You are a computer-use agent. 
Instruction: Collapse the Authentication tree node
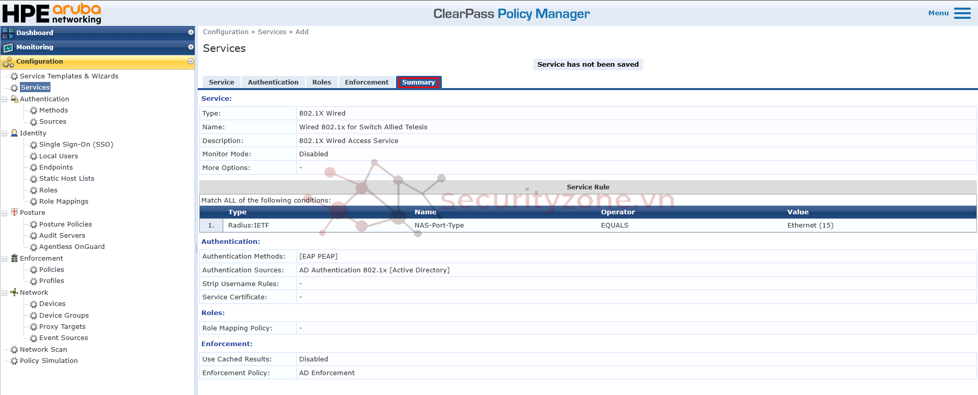(x=5, y=99)
